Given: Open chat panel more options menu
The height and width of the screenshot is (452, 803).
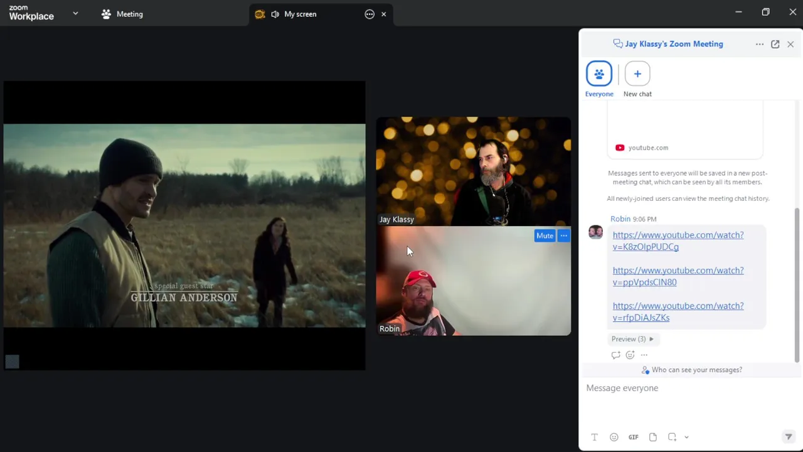Looking at the screenshot, I should click(x=760, y=44).
